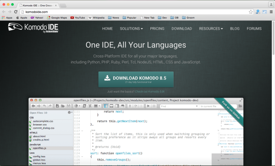Click the new file icon in Komodo toolbar

tap(57, 106)
